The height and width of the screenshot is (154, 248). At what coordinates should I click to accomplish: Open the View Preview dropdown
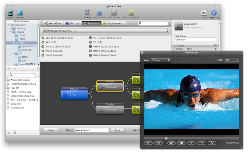click(x=160, y=60)
